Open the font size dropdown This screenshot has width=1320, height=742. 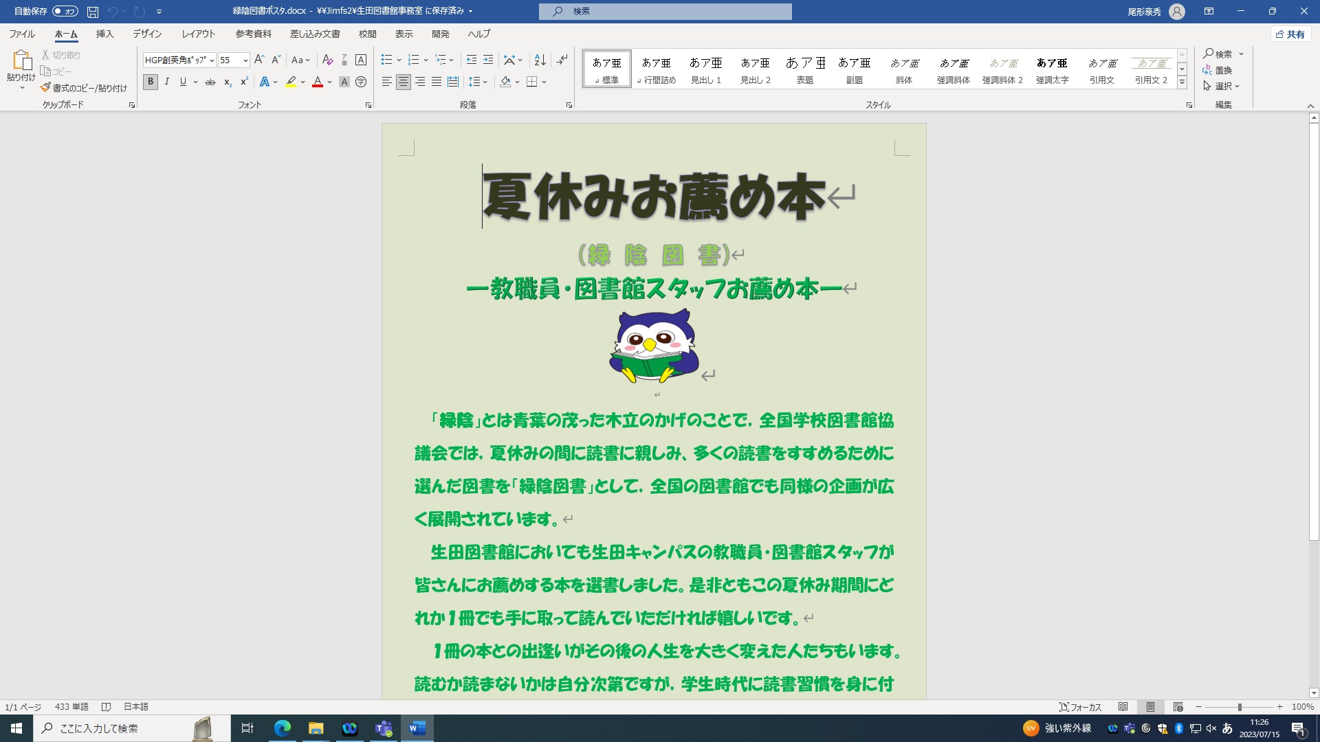(x=245, y=60)
